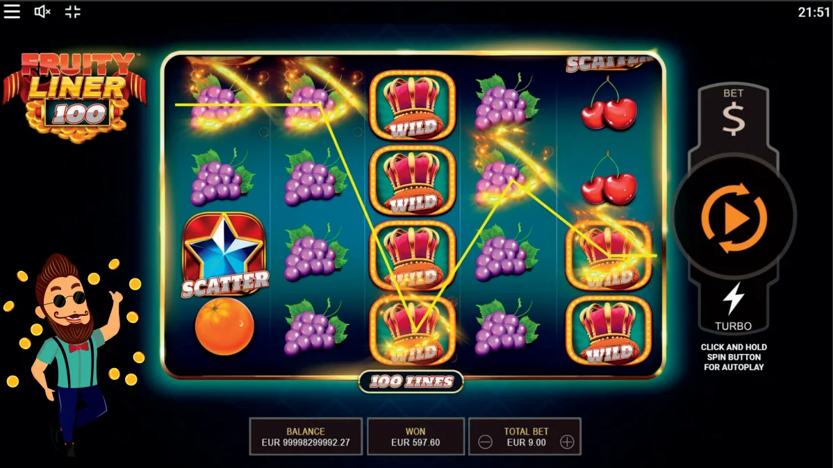Click the Fruity Liner 100 logo

75,96
